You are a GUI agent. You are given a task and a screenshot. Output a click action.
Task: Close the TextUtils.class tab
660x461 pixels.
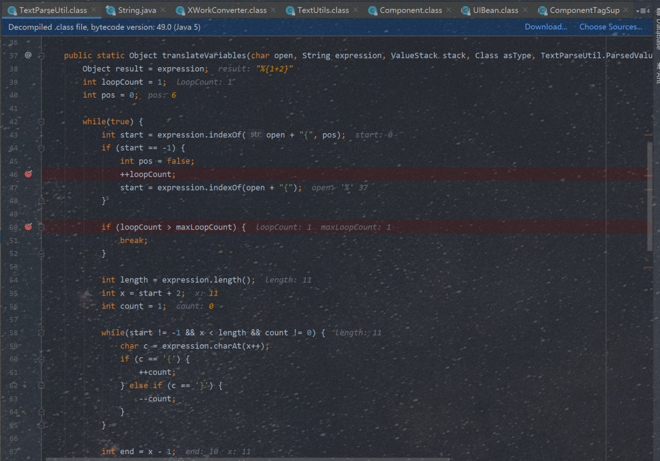click(x=356, y=10)
